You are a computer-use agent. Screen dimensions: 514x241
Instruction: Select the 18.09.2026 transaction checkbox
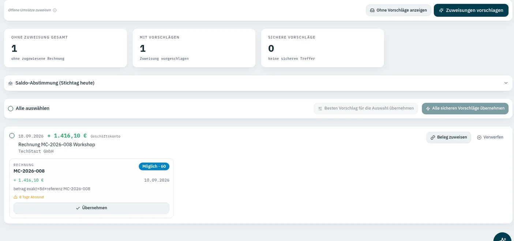click(12, 136)
